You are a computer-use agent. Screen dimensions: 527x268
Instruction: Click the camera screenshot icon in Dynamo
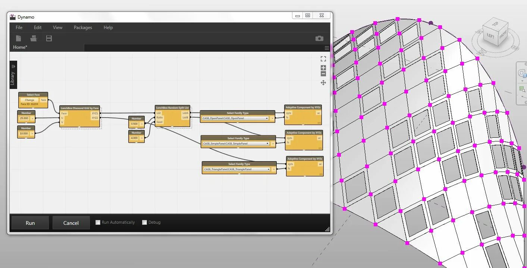(x=319, y=38)
